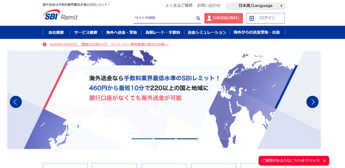Close the question chat popup

pos(324,161)
